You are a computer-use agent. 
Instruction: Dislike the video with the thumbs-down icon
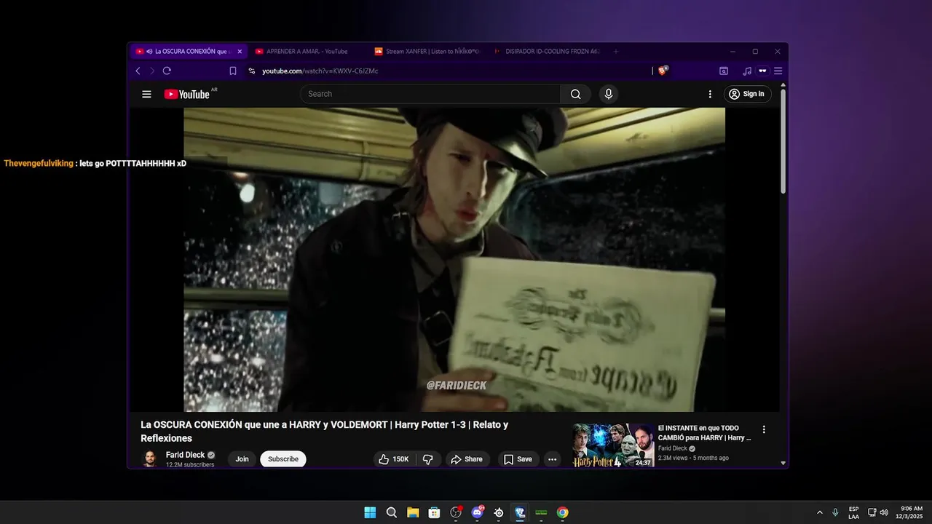(x=428, y=459)
